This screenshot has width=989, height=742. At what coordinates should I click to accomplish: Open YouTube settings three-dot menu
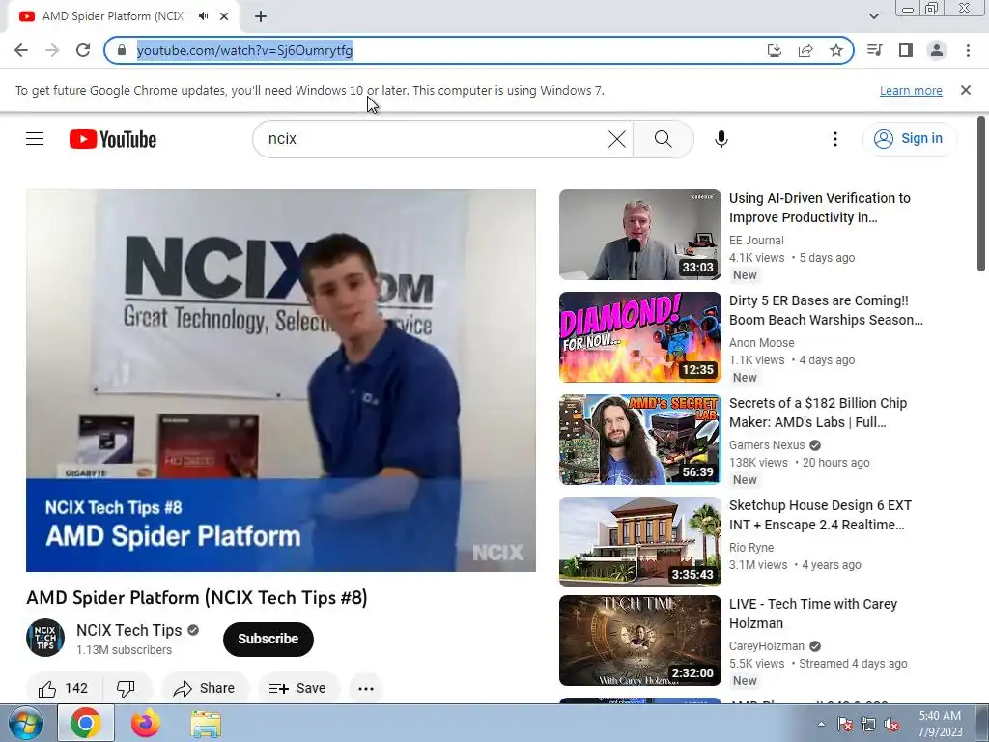[x=835, y=139]
